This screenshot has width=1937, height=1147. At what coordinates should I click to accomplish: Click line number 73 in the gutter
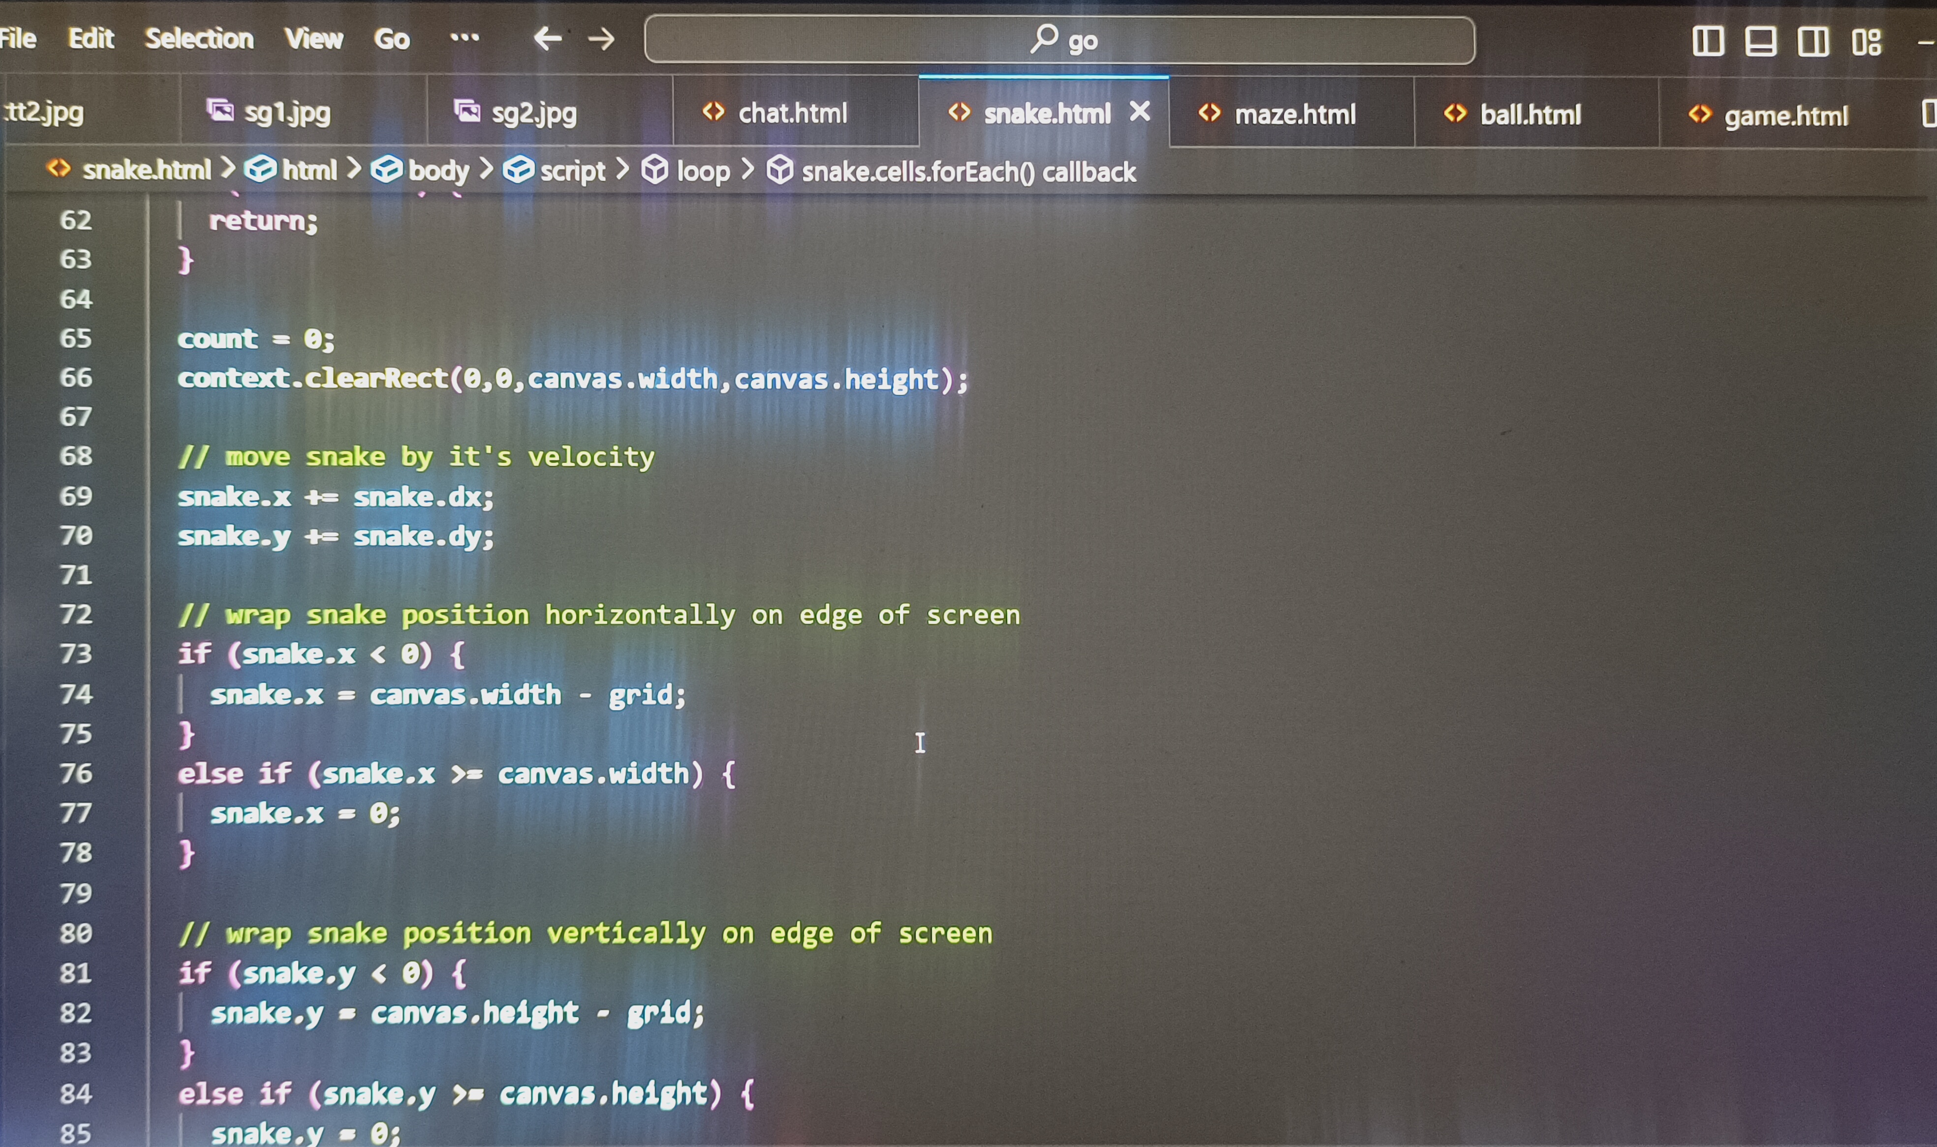76,654
